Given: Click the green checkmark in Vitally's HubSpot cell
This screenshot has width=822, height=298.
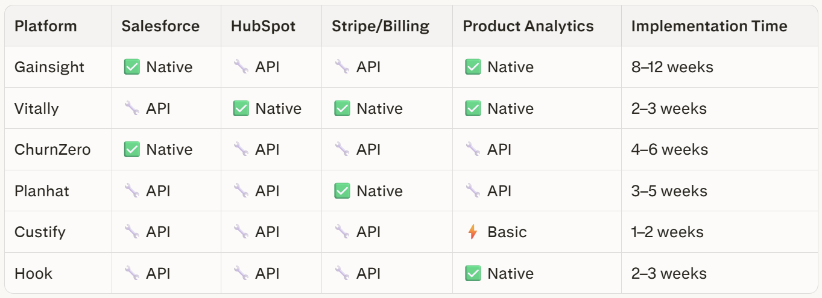Looking at the screenshot, I should (x=241, y=108).
